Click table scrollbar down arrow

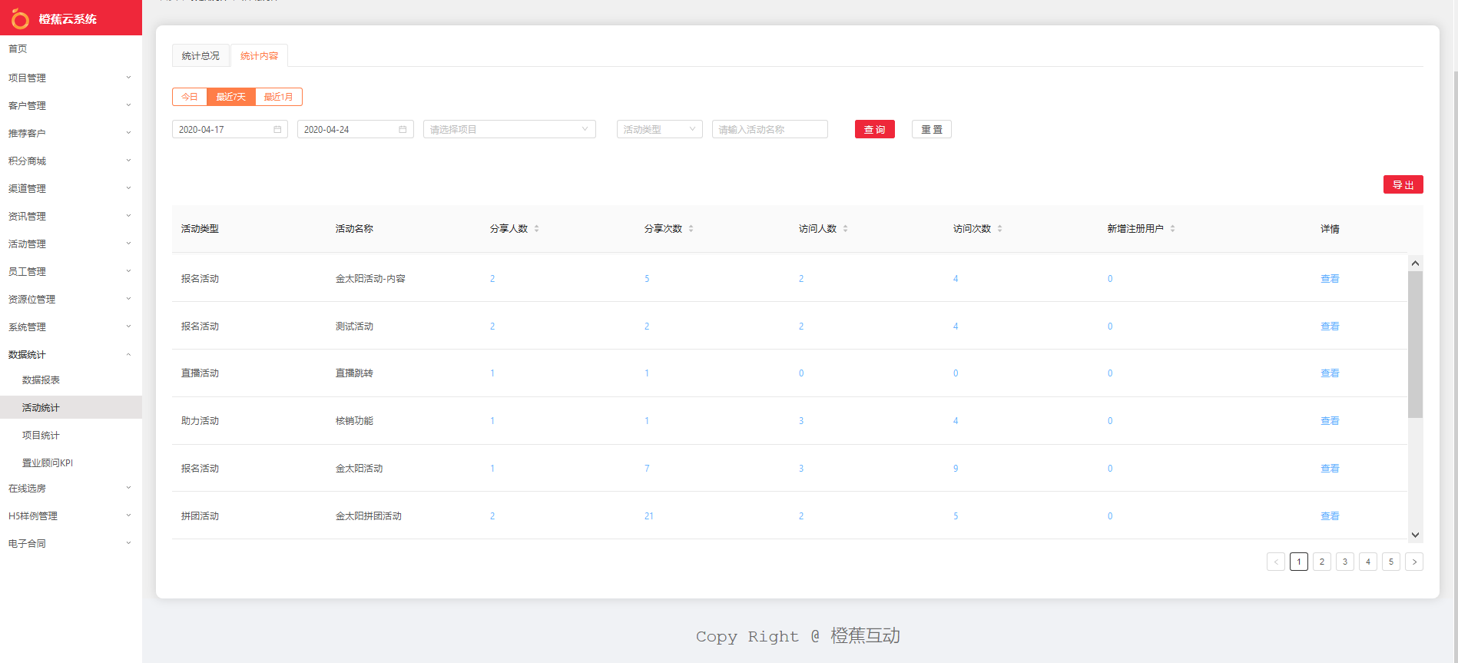[x=1415, y=535]
